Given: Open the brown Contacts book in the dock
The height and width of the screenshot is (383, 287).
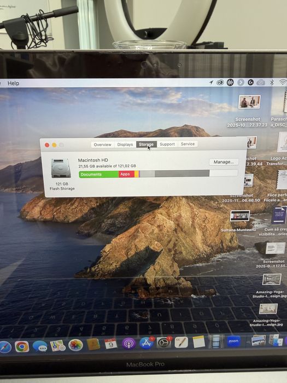Looking at the screenshot, I should tap(93, 344).
